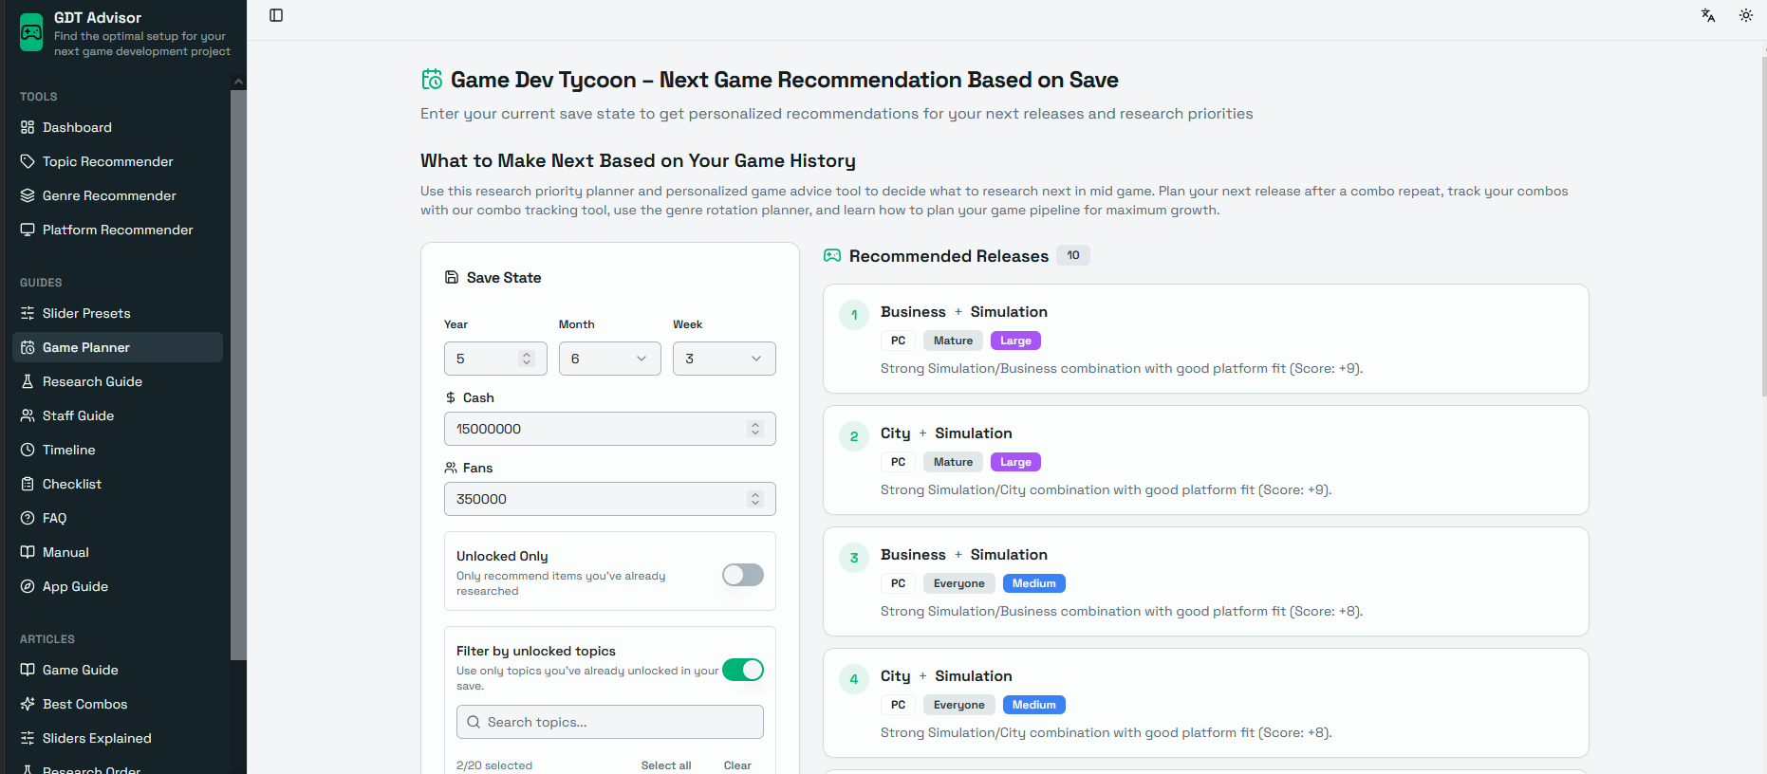Click the sidebar vertical scrollbar

(238, 379)
